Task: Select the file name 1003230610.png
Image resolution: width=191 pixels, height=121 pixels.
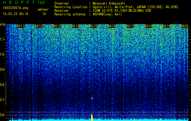Action: pos(16,8)
